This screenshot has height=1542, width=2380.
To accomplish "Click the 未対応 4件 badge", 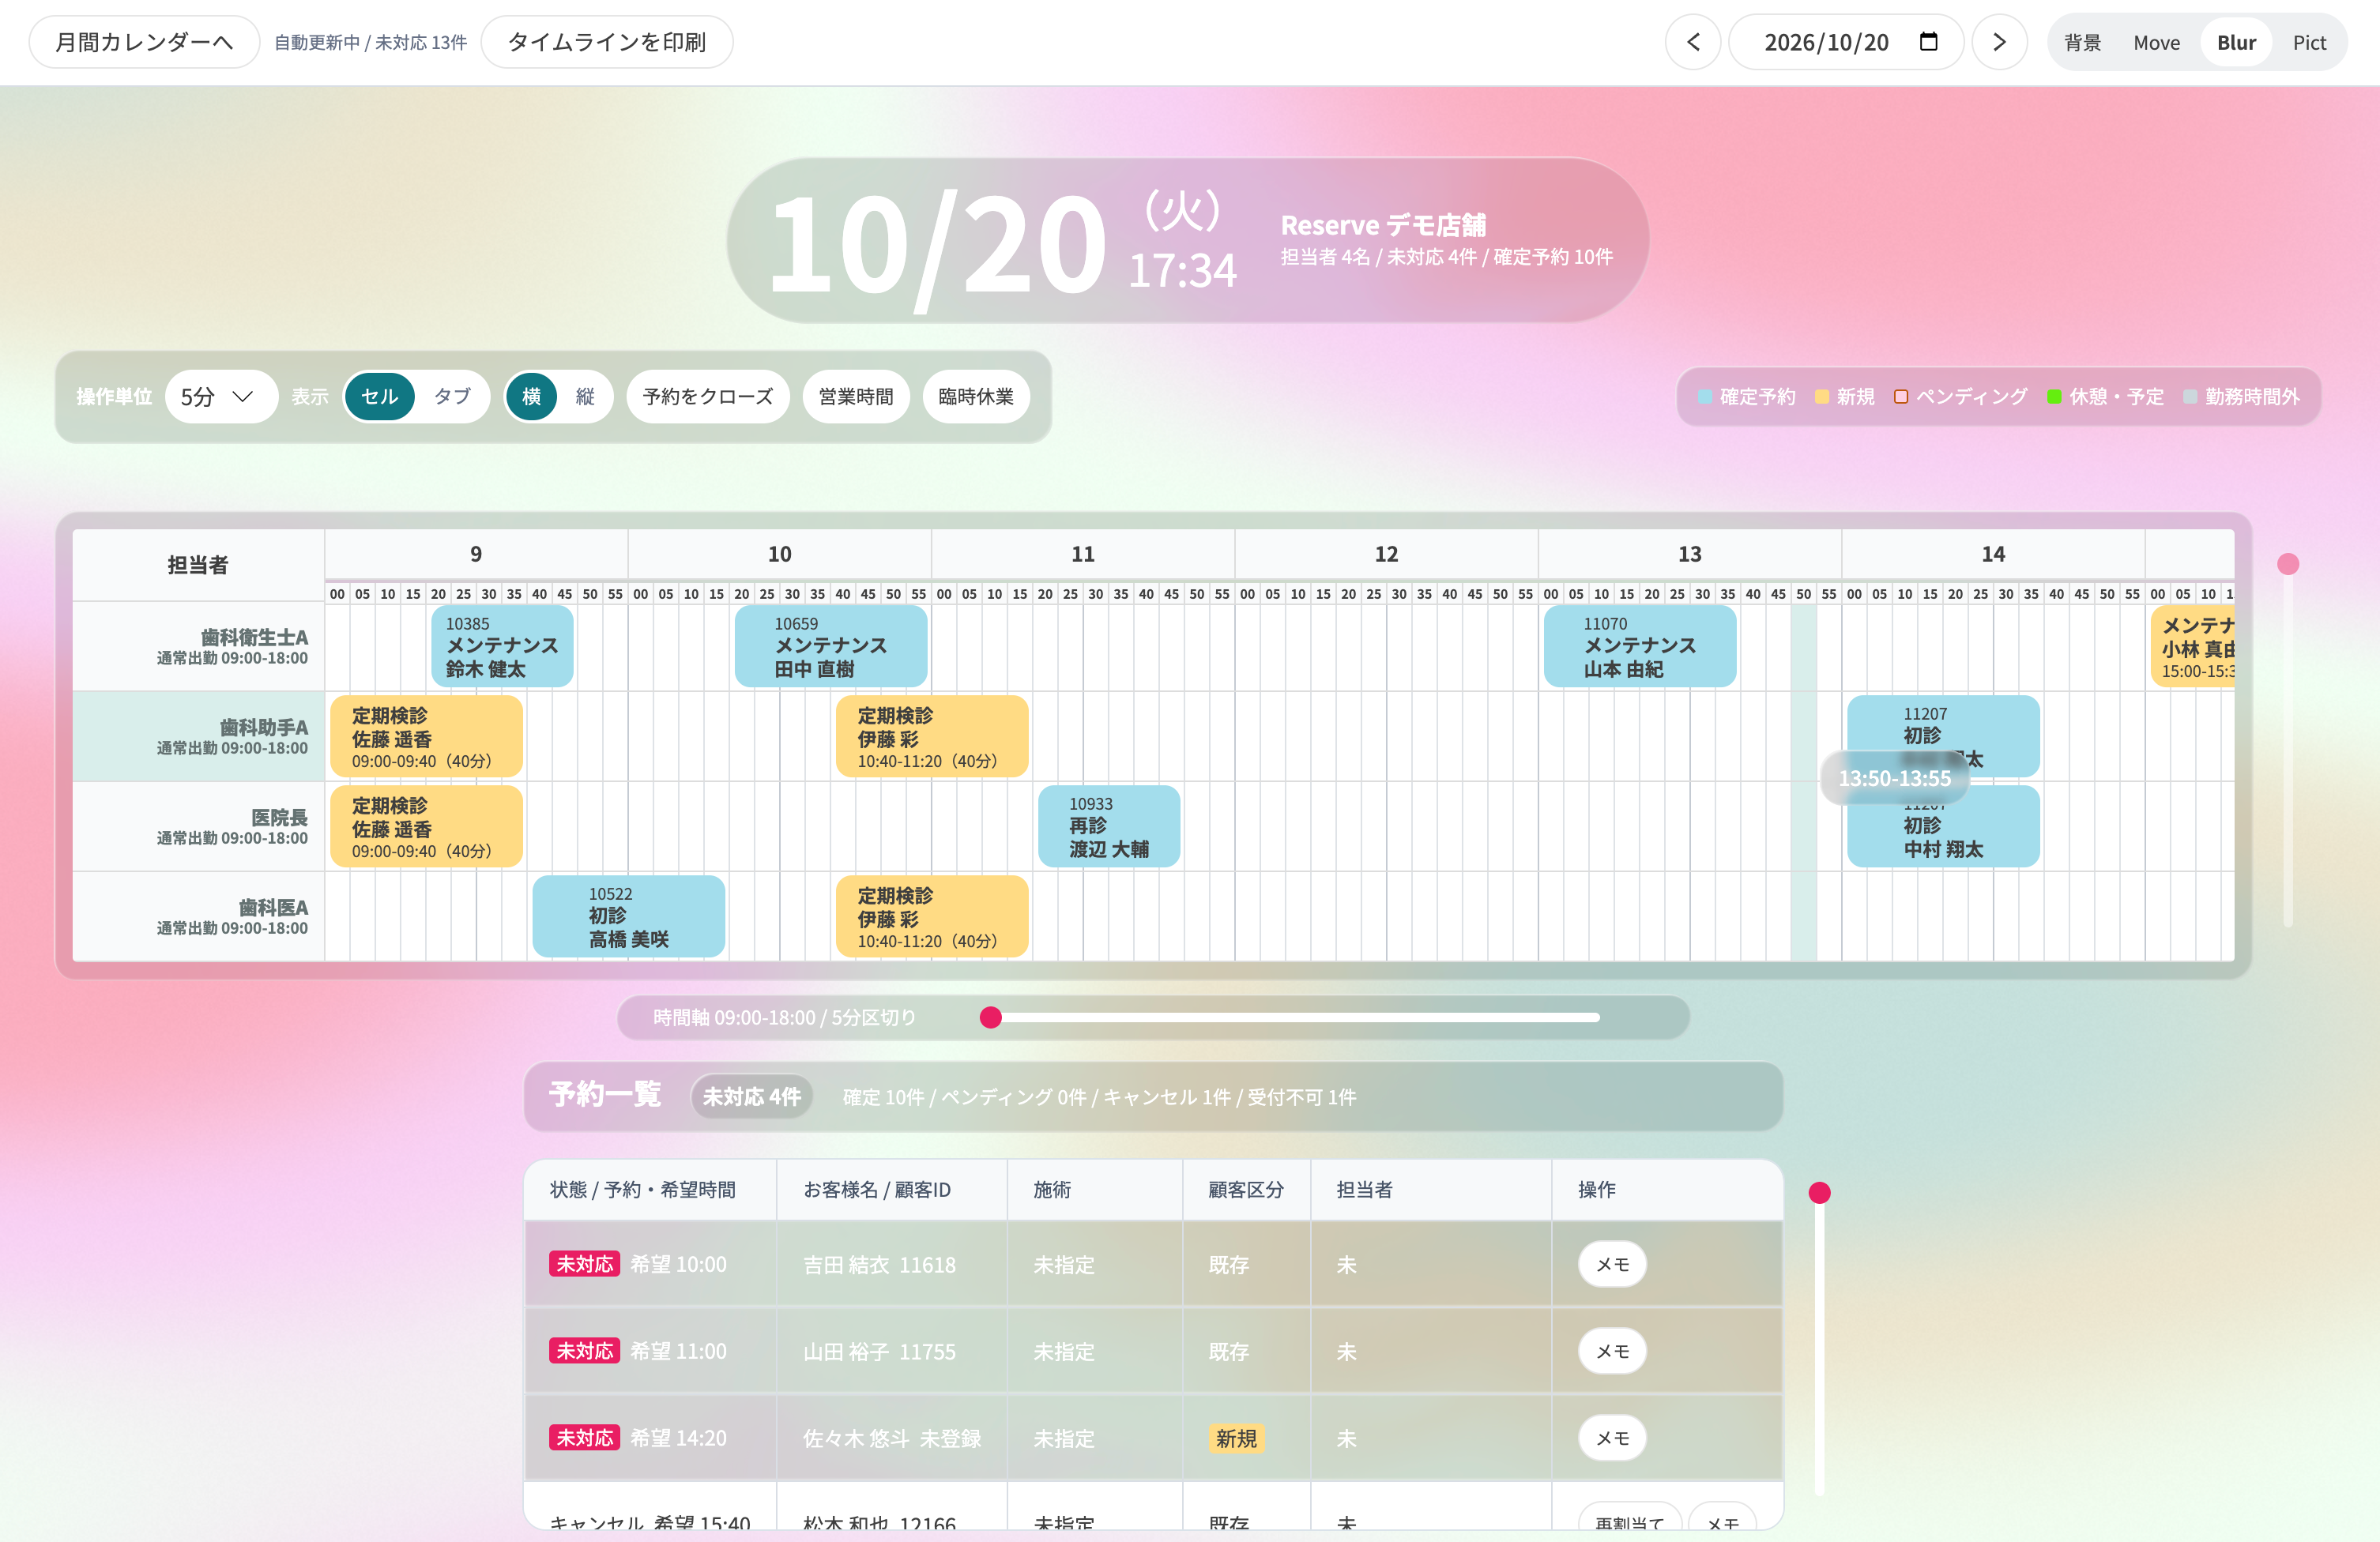I will [752, 1096].
